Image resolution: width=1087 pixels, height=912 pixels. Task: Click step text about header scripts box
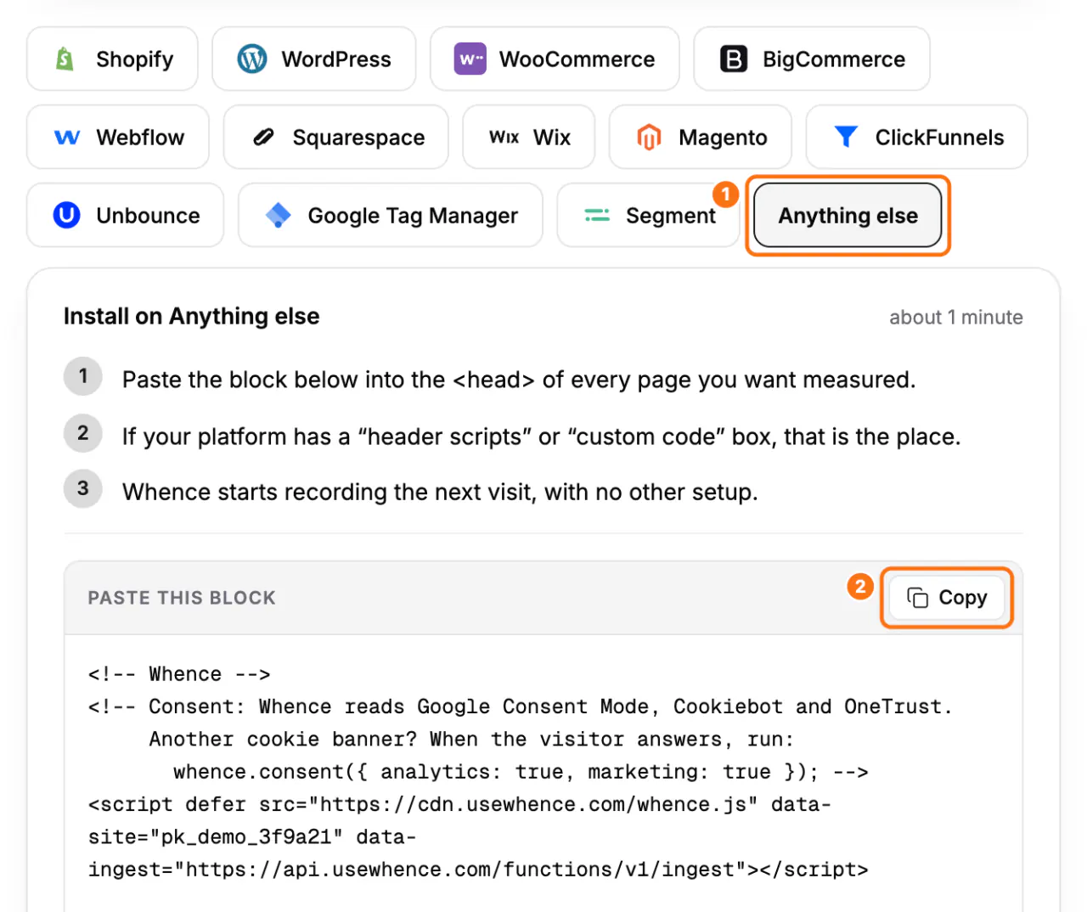(x=541, y=436)
